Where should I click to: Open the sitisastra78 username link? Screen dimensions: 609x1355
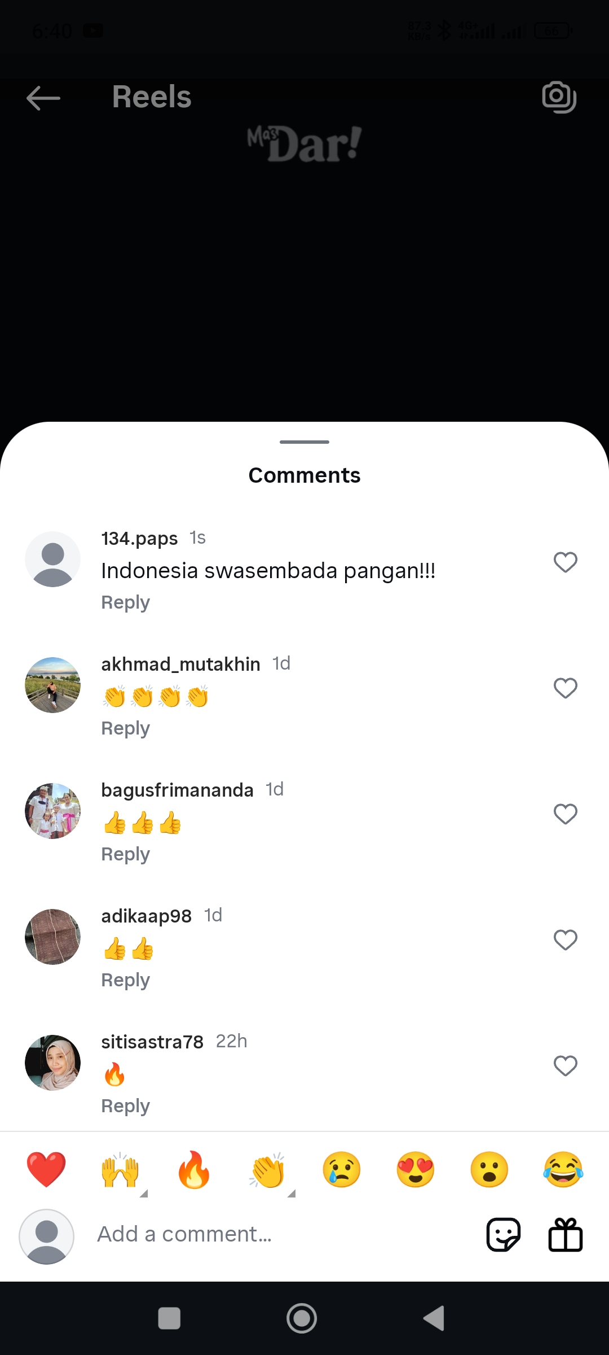point(152,1042)
